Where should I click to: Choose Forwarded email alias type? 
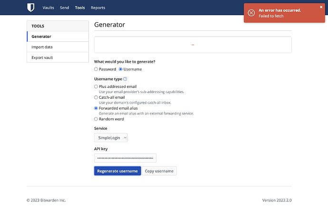coord(96,108)
